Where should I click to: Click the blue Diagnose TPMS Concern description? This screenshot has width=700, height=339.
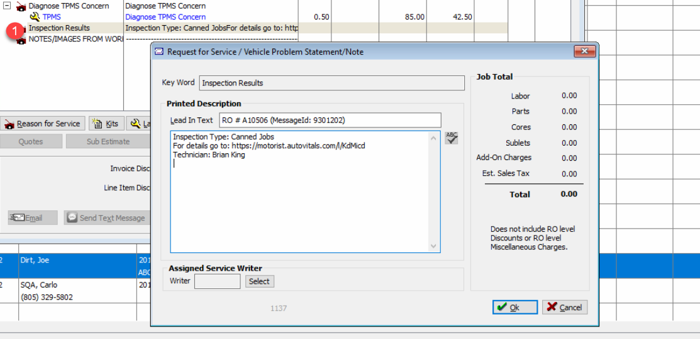click(165, 17)
